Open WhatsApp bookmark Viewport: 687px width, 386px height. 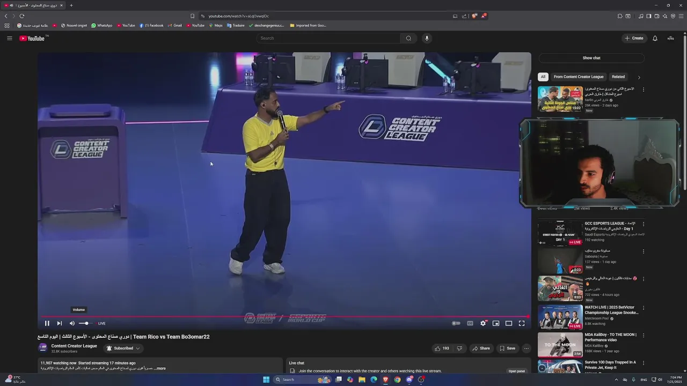(x=101, y=25)
